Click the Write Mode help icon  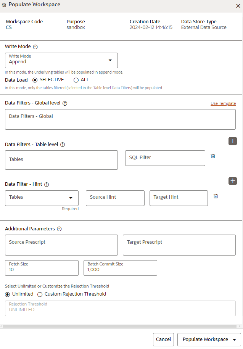click(x=35, y=47)
